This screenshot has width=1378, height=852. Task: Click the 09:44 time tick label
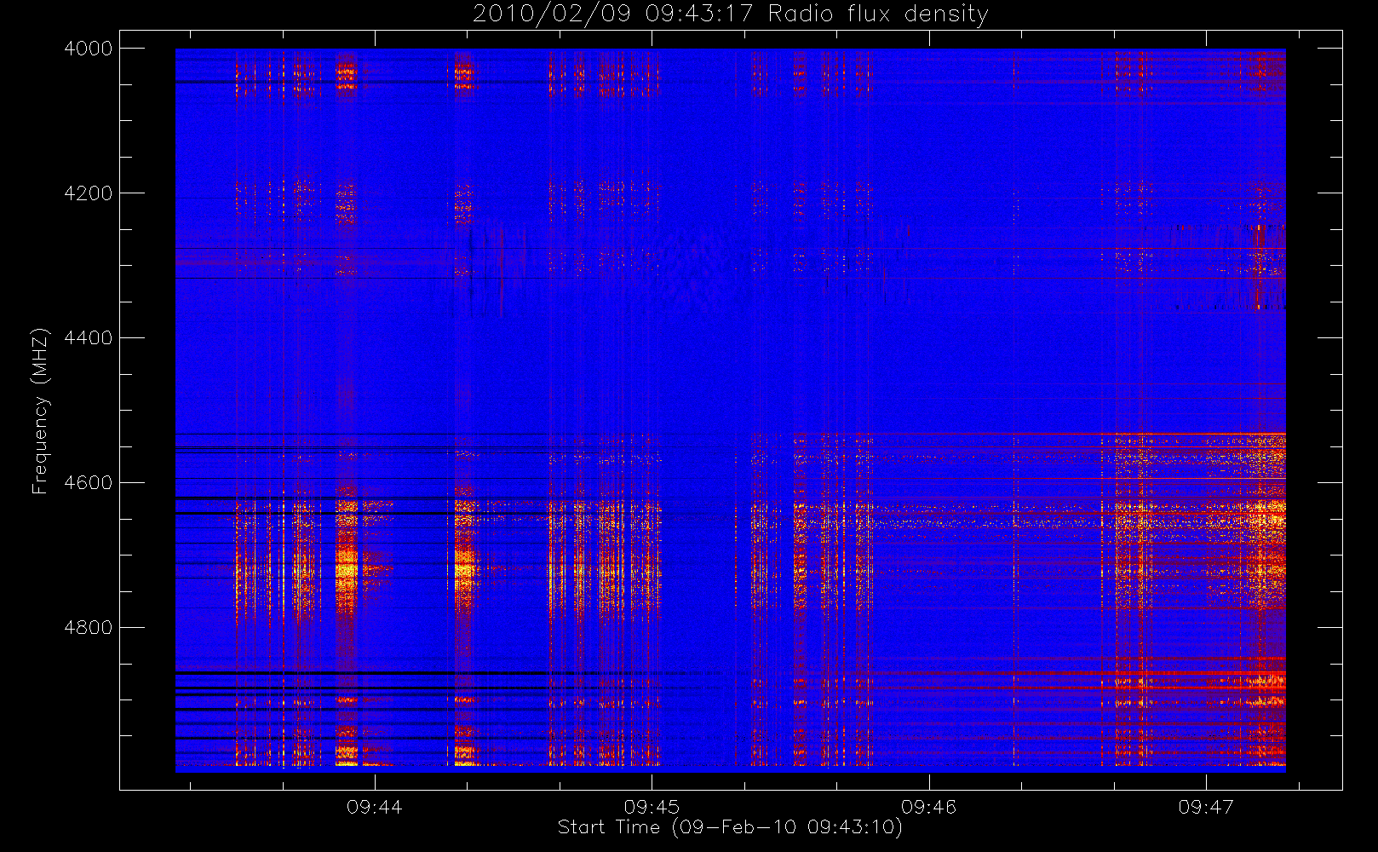click(374, 807)
